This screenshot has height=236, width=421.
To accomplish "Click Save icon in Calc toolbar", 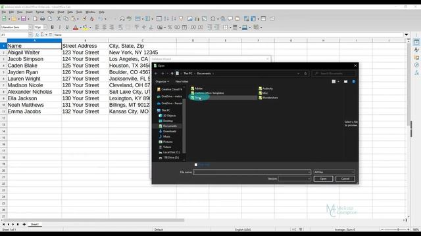I will (24, 19).
